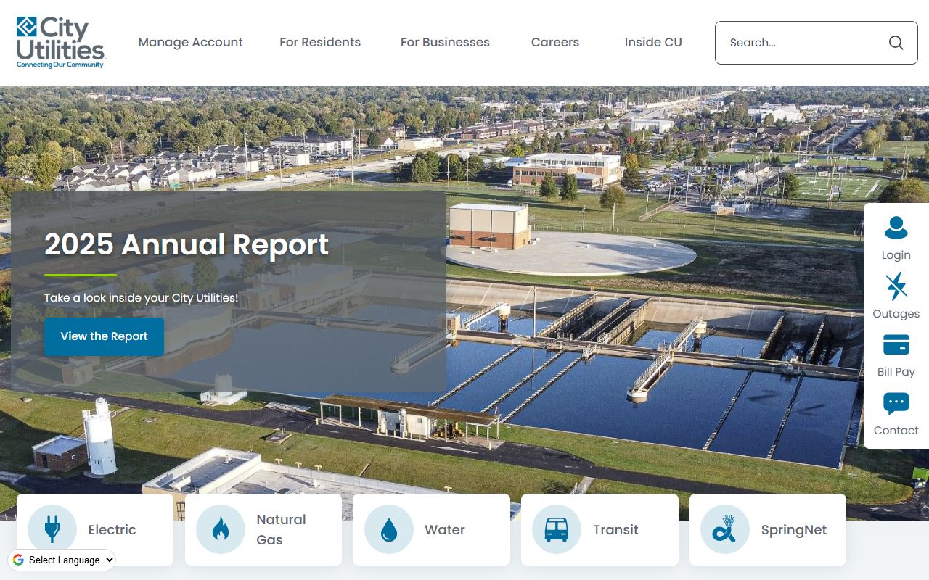
Task: Click the SpringNet fiber cable icon
Action: click(x=724, y=529)
